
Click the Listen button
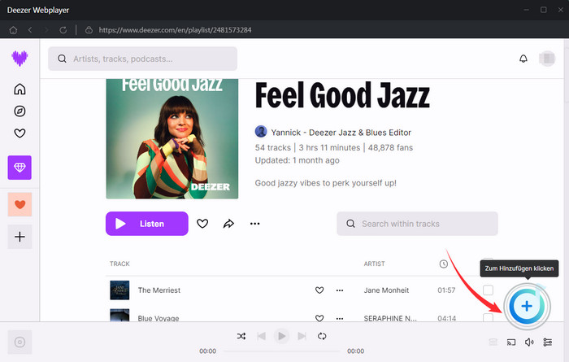[x=147, y=224]
